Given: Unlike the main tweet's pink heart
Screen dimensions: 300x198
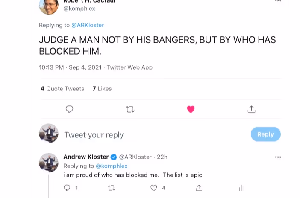Looking at the screenshot, I should tap(191, 109).
